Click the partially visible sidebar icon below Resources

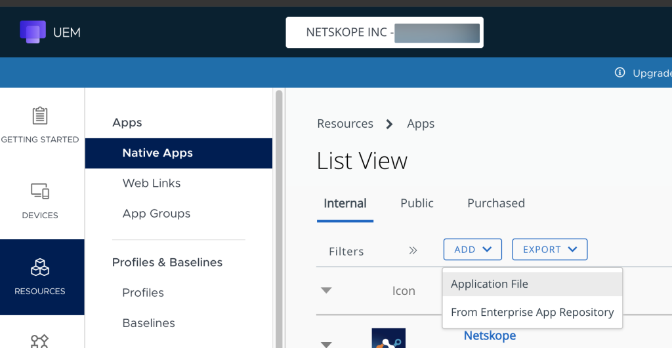tap(40, 341)
